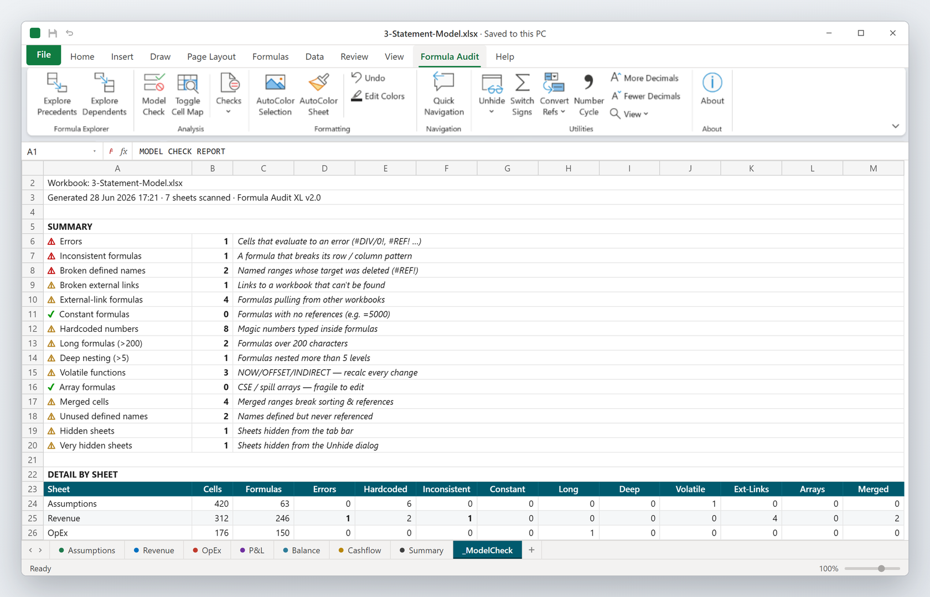Screen dimensions: 930x597
Task: Select the Assumptions row Cells value 420
Action: (213, 503)
